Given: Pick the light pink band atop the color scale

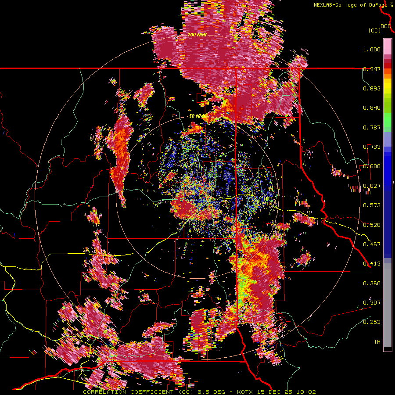Looking at the screenshot, I should (388, 47).
